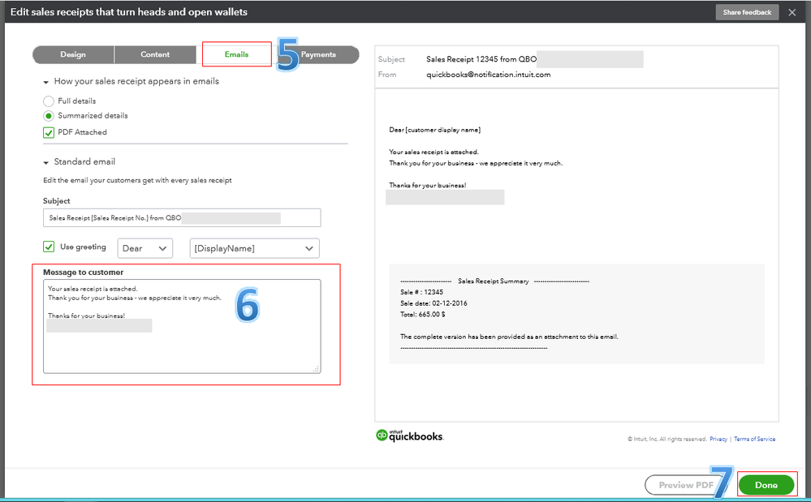Click the message textbox resize handle

(316, 369)
